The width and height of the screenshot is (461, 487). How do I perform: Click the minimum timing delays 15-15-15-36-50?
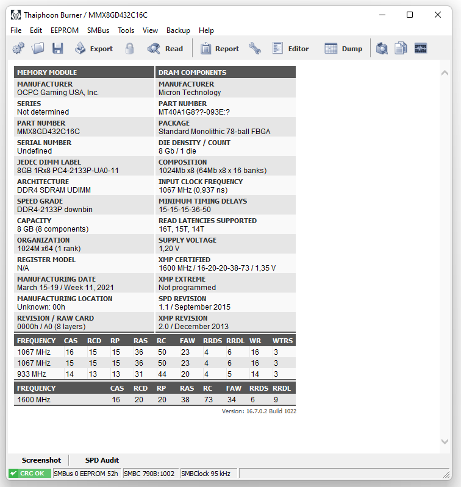click(x=185, y=210)
